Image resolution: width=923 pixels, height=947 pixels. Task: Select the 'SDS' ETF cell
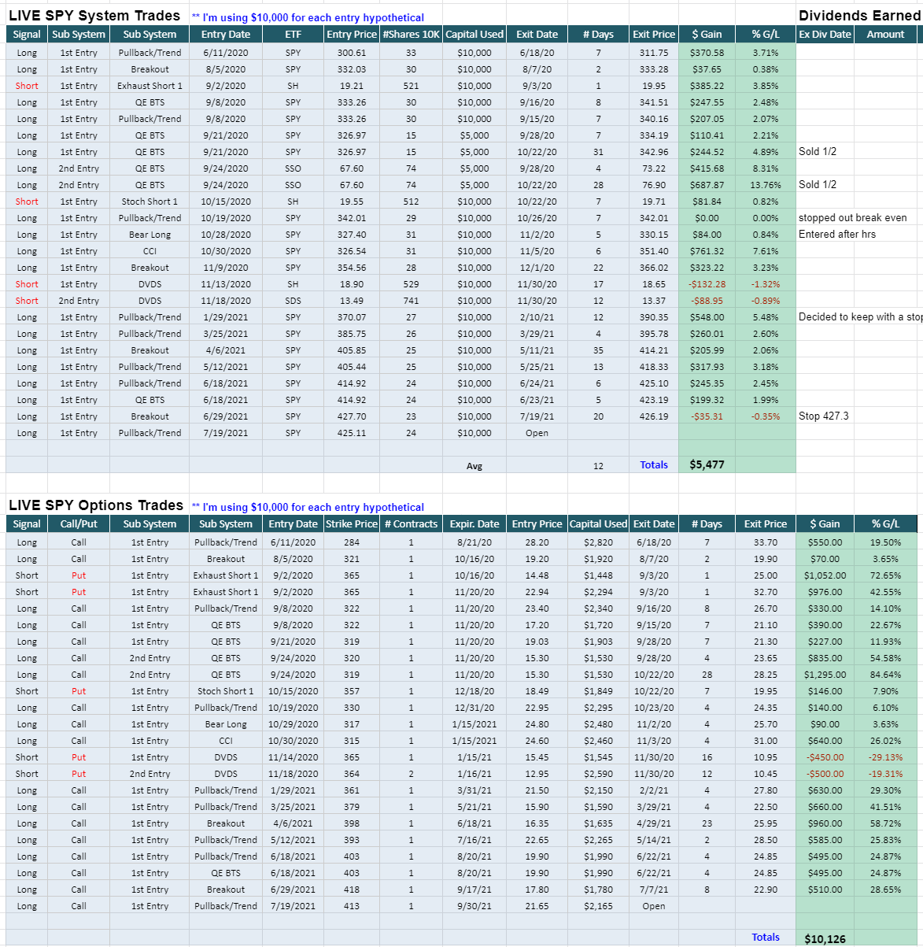293,301
